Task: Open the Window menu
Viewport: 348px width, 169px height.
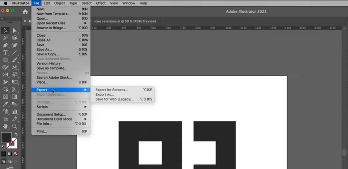Action: 129,3
